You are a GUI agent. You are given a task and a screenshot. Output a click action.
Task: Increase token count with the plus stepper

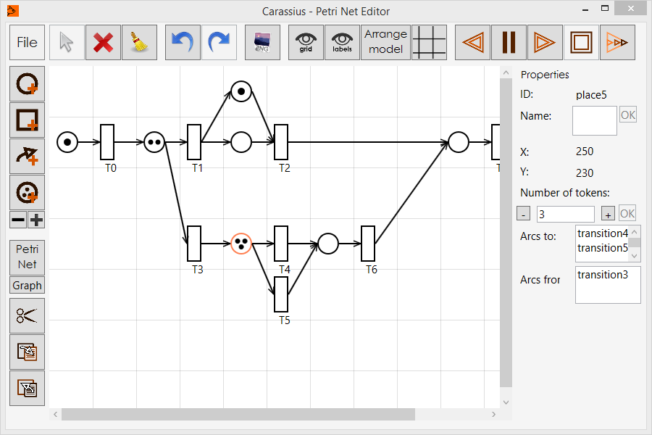pyautogui.click(x=609, y=214)
